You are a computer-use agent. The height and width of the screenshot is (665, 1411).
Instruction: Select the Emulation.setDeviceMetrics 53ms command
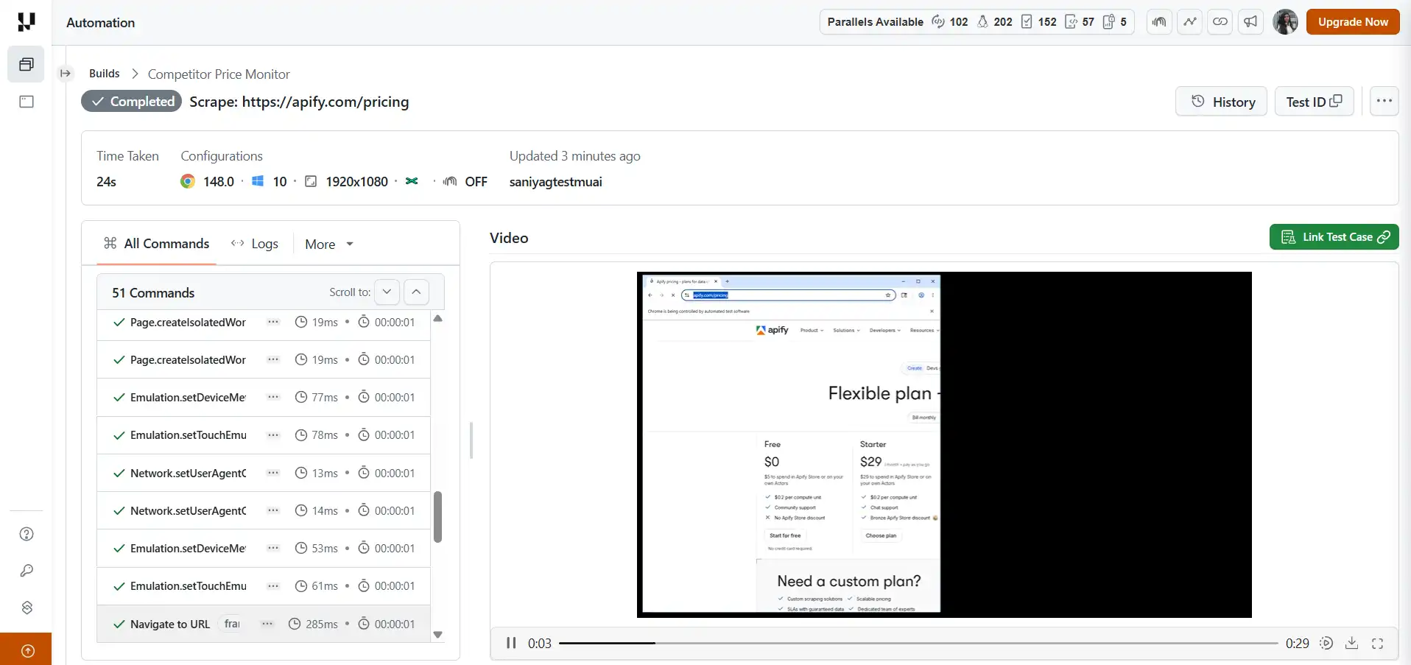[264, 548]
